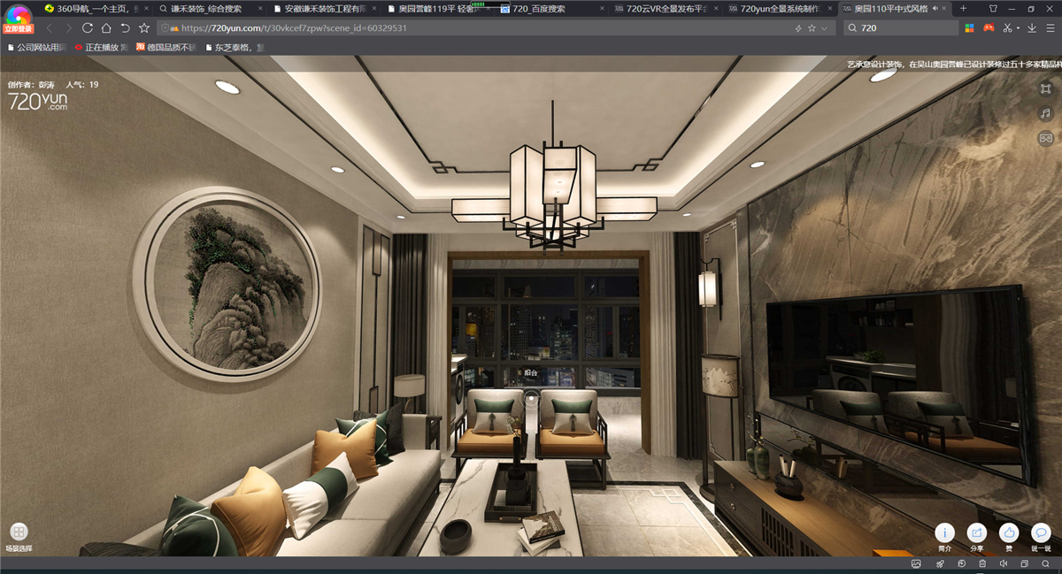Expand the address bar dropdown arrow
This screenshot has height=574, width=1062.
click(825, 28)
